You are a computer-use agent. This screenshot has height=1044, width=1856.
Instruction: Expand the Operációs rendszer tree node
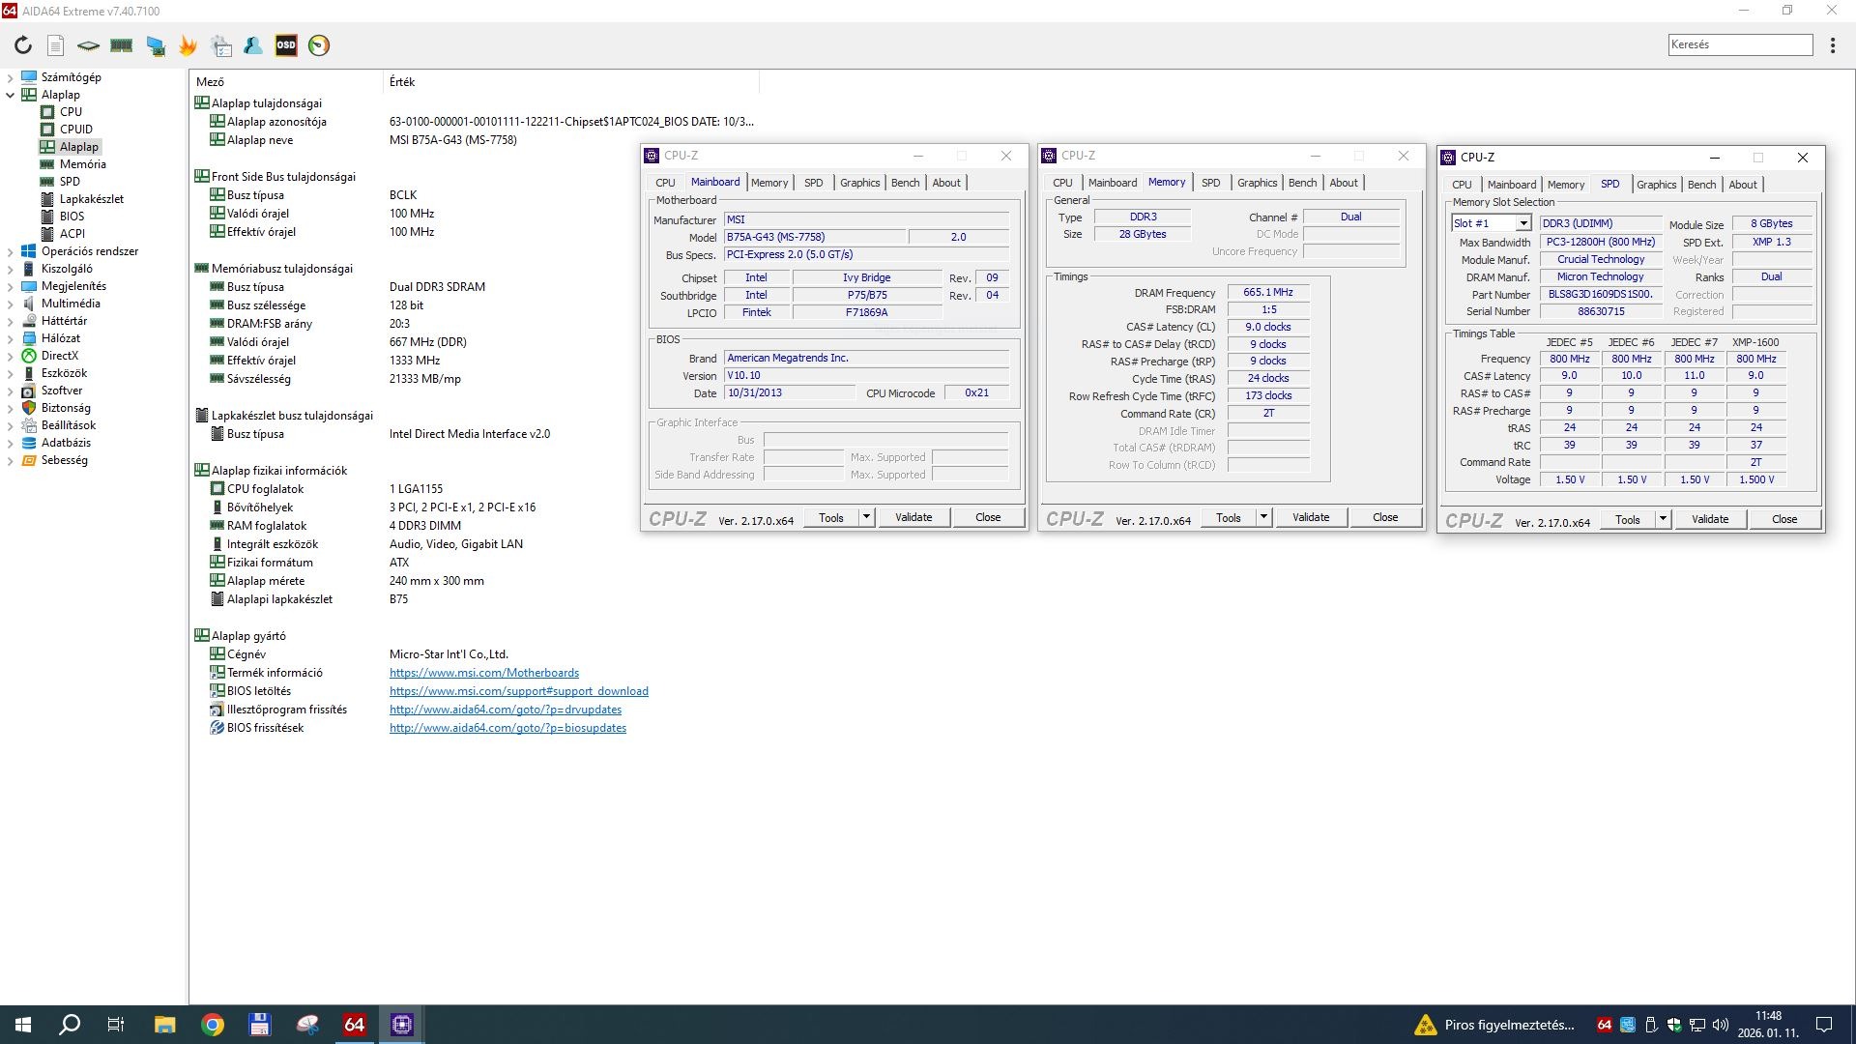[x=11, y=251]
